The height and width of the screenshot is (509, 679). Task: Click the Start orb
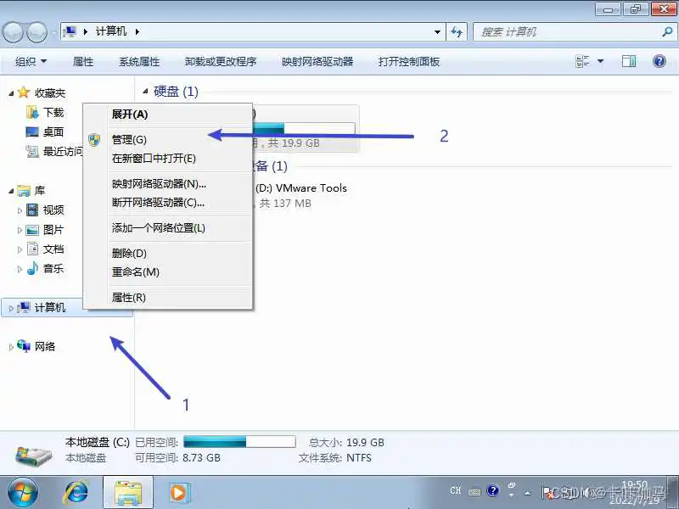(22, 492)
